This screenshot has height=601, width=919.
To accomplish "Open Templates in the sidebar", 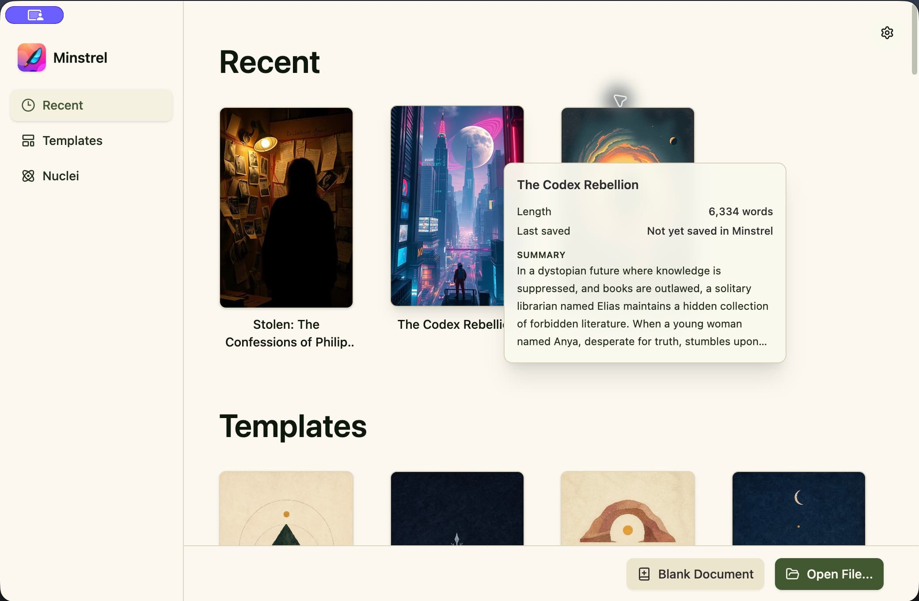I will [91, 141].
